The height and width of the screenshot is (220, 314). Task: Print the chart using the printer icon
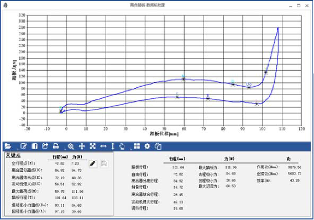[x=56, y=146]
